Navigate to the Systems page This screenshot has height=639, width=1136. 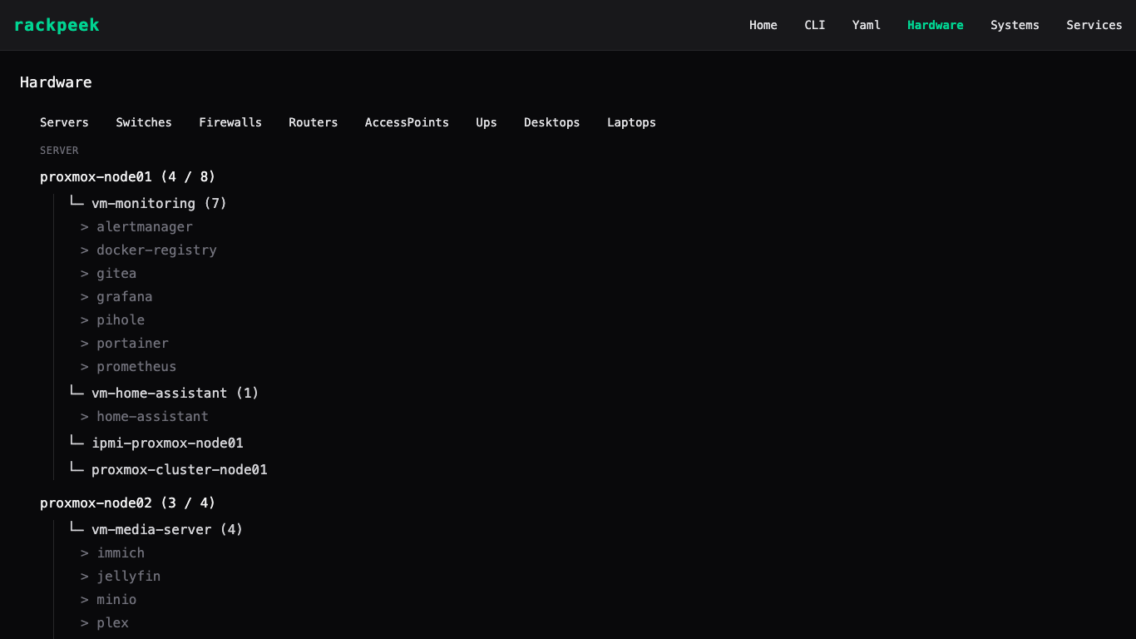pyautogui.click(x=1014, y=25)
